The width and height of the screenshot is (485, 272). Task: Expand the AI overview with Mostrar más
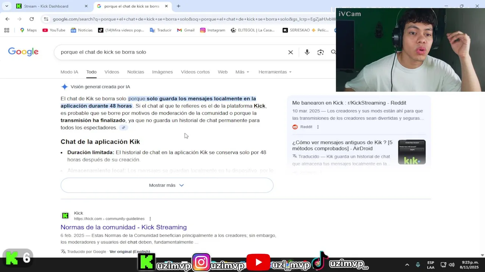tap(167, 185)
